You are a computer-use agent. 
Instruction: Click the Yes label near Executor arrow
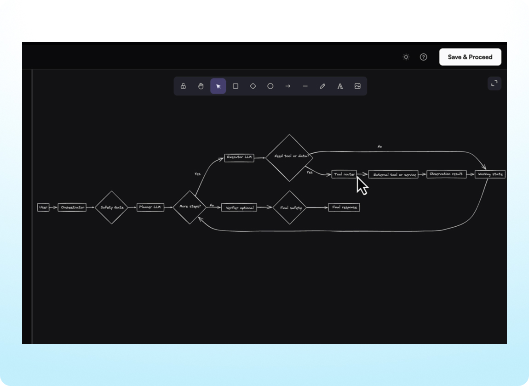pos(197,174)
